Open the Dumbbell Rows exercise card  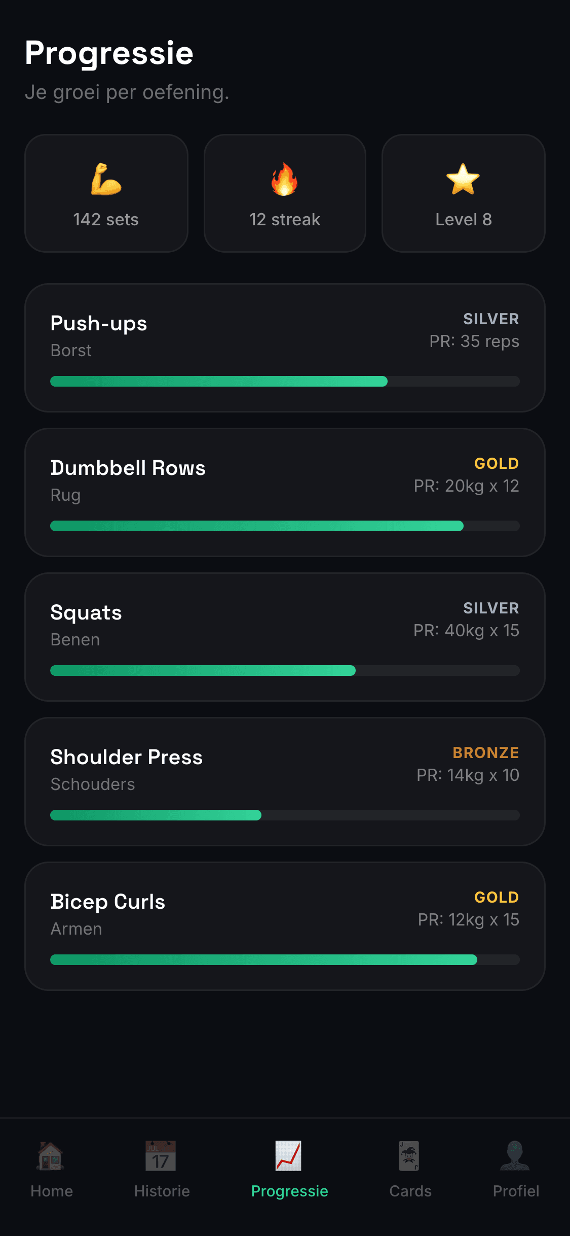pyautogui.click(x=285, y=493)
